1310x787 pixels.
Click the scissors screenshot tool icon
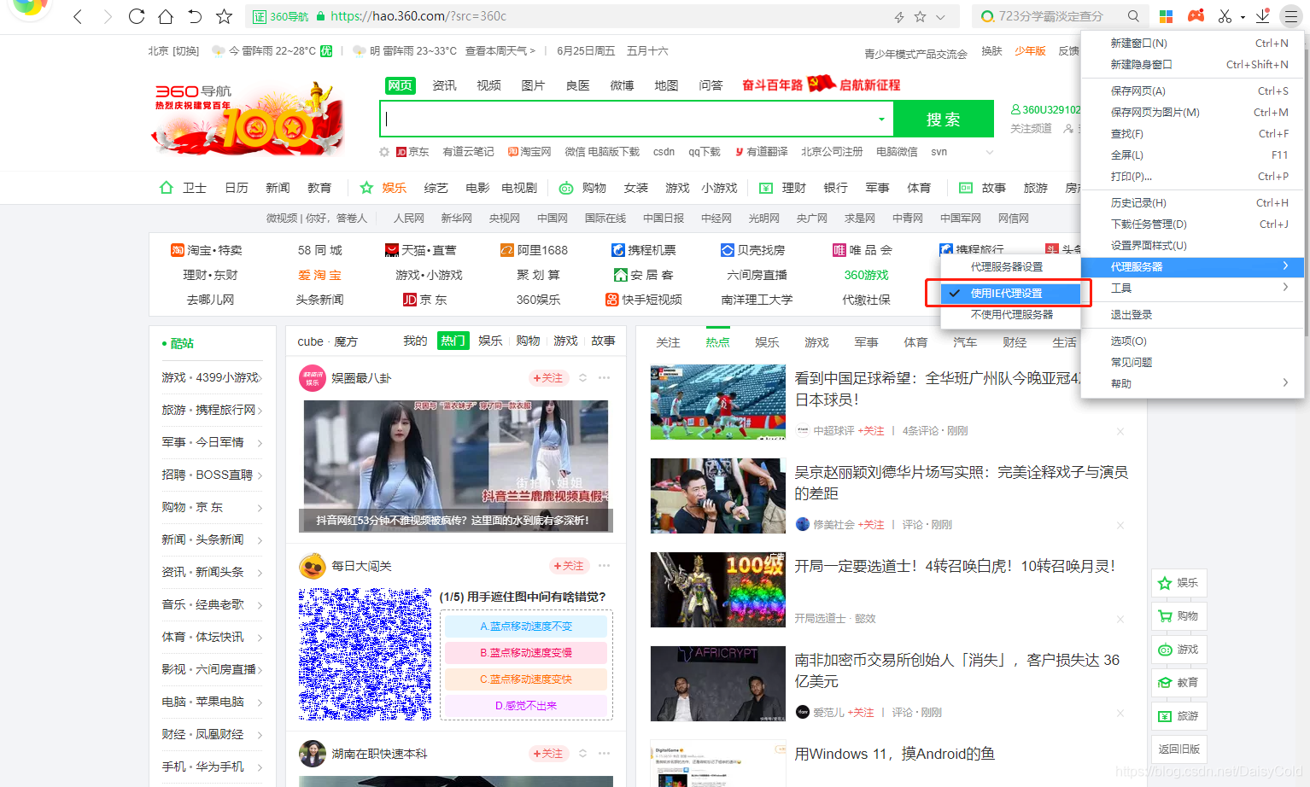(x=1225, y=16)
